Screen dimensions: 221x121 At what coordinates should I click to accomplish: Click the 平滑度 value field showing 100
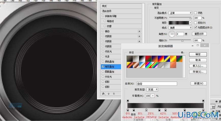coord(148,96)
